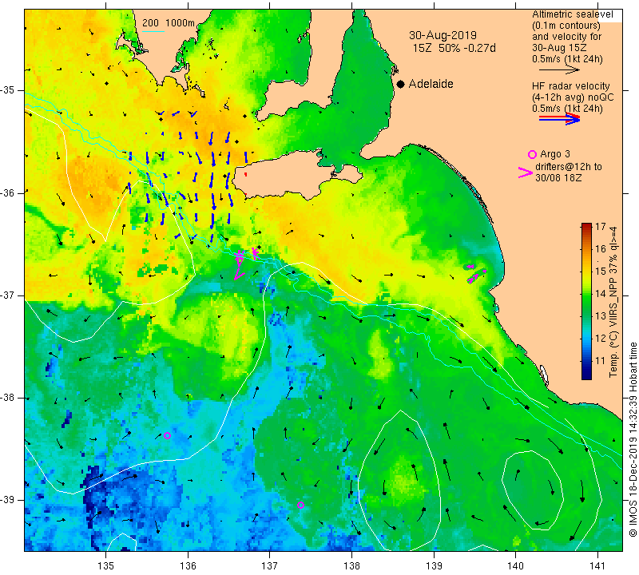Click the red-blue HF radar legend arrow
Image resolution: width=639 pixels, height=575 pixels.
click(x=559, y=119)
